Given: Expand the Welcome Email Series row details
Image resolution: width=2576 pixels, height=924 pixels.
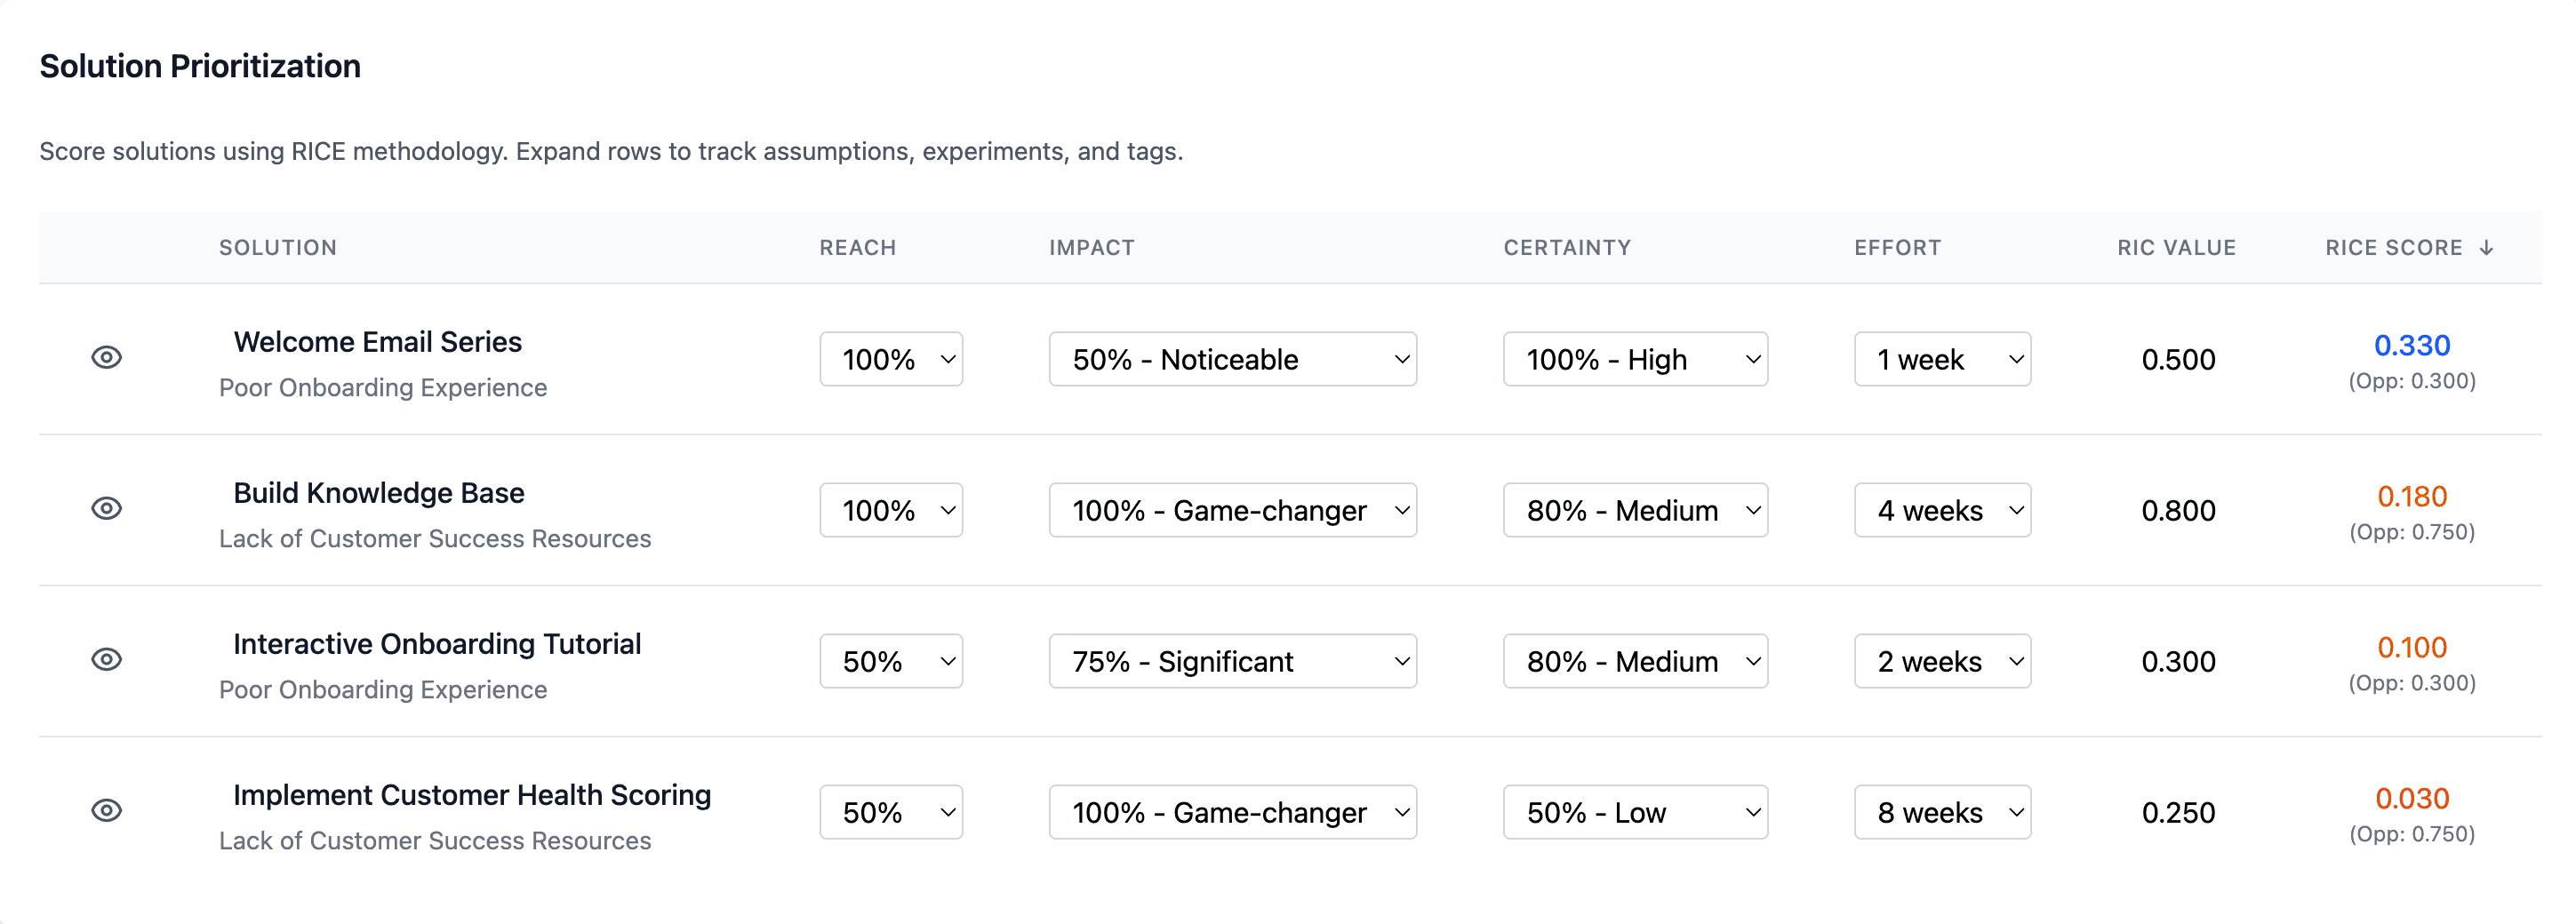Looking at the screenshot, I should (107, 357).
